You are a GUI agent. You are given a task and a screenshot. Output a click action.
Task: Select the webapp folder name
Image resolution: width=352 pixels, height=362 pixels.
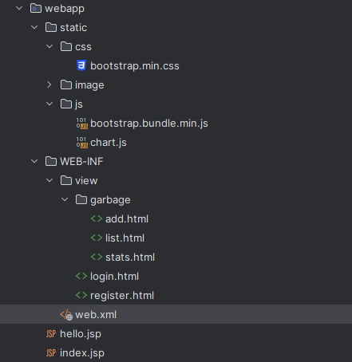click(65, 9)
